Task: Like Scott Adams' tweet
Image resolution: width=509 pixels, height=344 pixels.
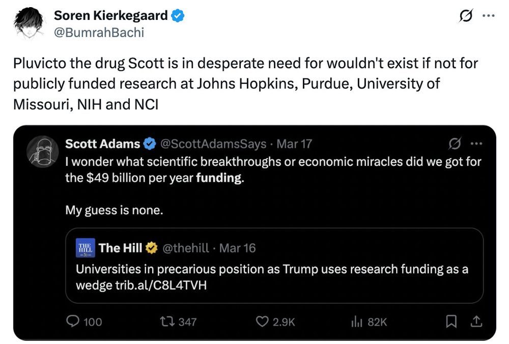Action: tap(262, 321)
